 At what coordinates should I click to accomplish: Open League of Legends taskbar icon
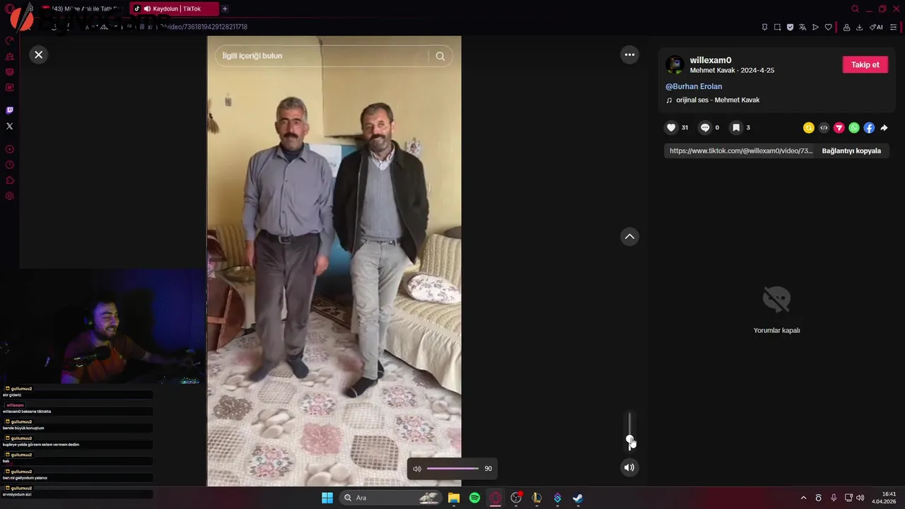tap(537, 498)
